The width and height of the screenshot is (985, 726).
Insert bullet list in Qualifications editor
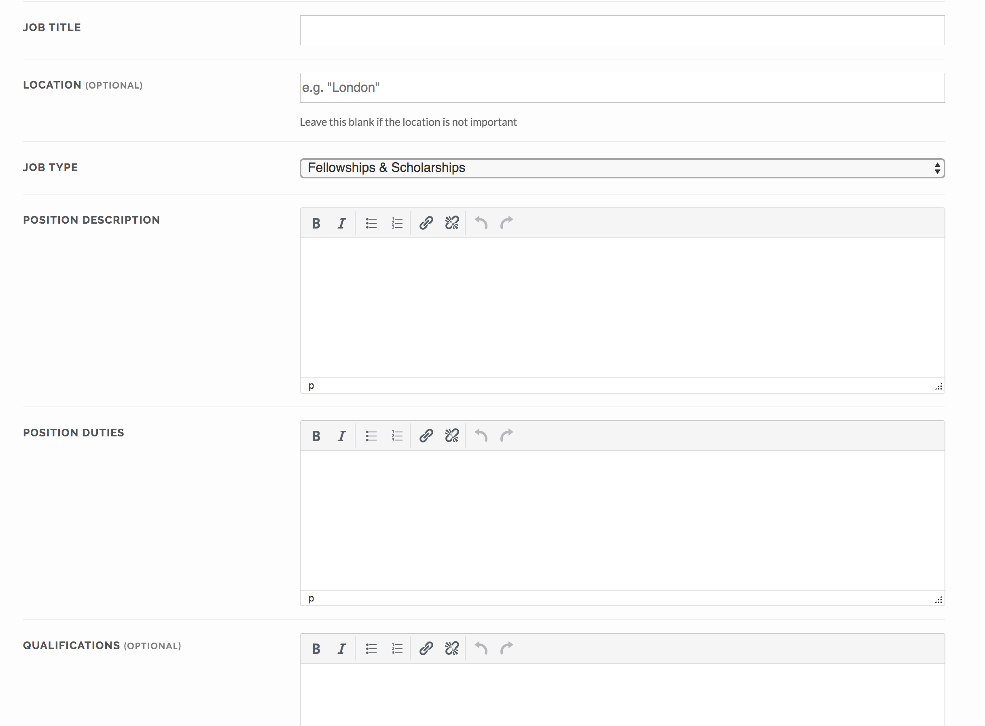tap(371, 649)
